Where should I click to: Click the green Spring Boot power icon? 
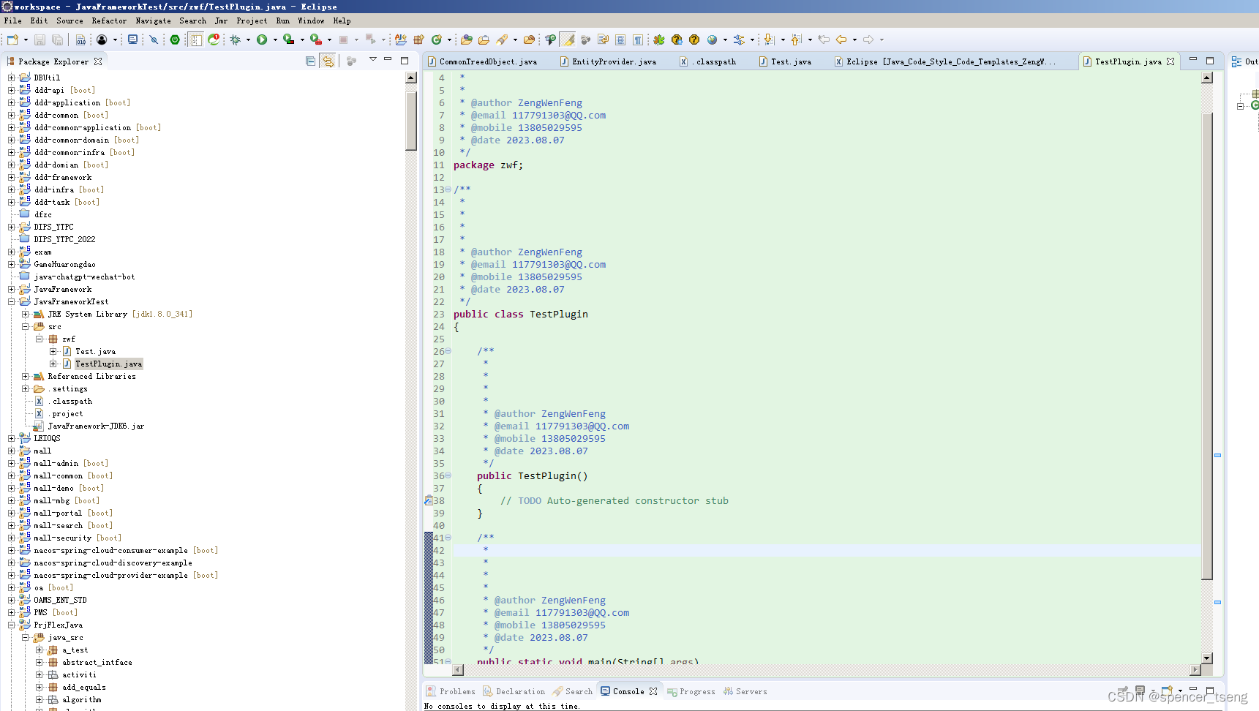pos(175,39)
